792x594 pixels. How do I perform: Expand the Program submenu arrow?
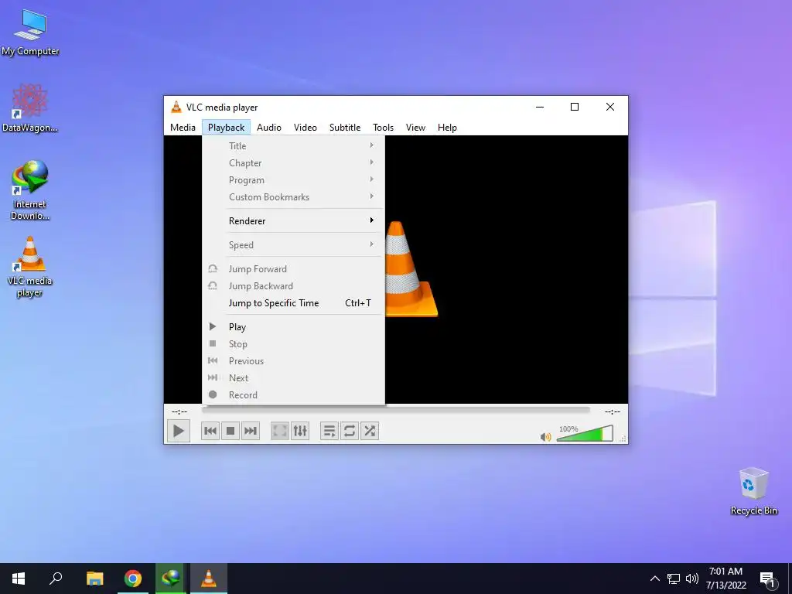[x=372, y=179]
